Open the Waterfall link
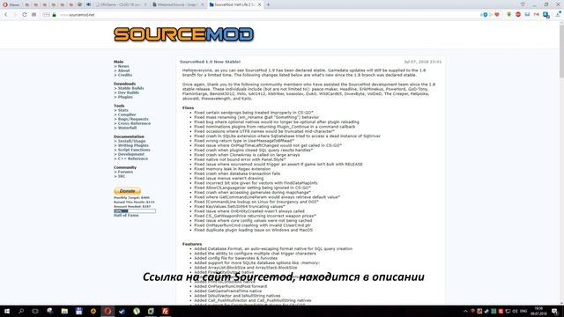Screen dimensions: 564x317 click(x=127, y=128)
